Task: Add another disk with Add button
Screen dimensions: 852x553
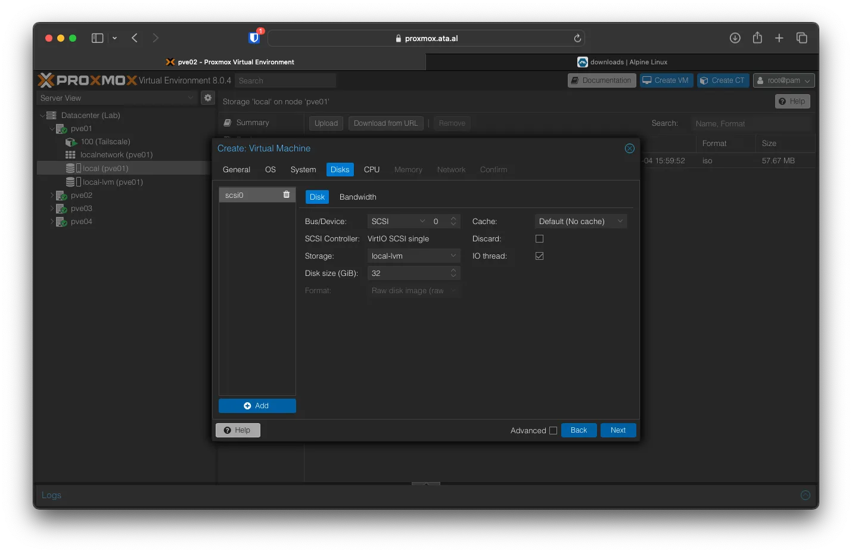Action: coord(257,406)
